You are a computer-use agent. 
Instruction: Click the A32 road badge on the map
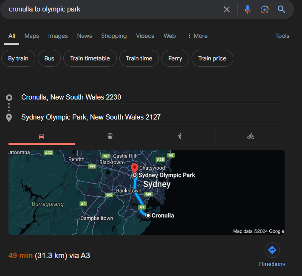(48, 153)
